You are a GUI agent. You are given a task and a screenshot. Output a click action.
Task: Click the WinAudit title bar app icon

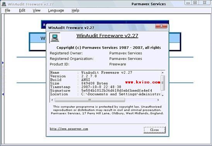(x=4, y=4)
